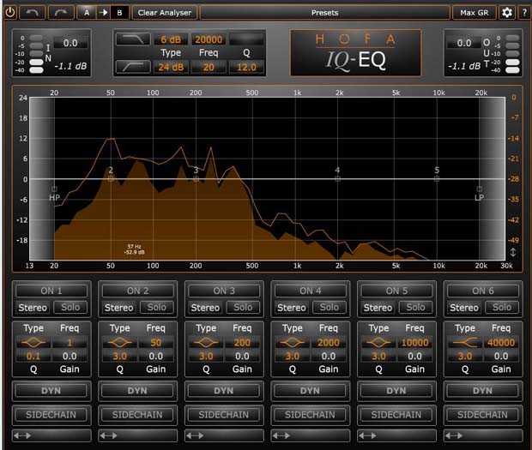This screenshot has width=532, height=450.
Task: Change band 3 bell type icon
Action: pyautogui.click(x=206, y=343)
